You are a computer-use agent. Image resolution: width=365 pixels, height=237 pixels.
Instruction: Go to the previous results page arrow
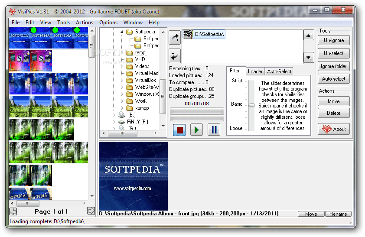pyautogui.click(x=13, y=211)
